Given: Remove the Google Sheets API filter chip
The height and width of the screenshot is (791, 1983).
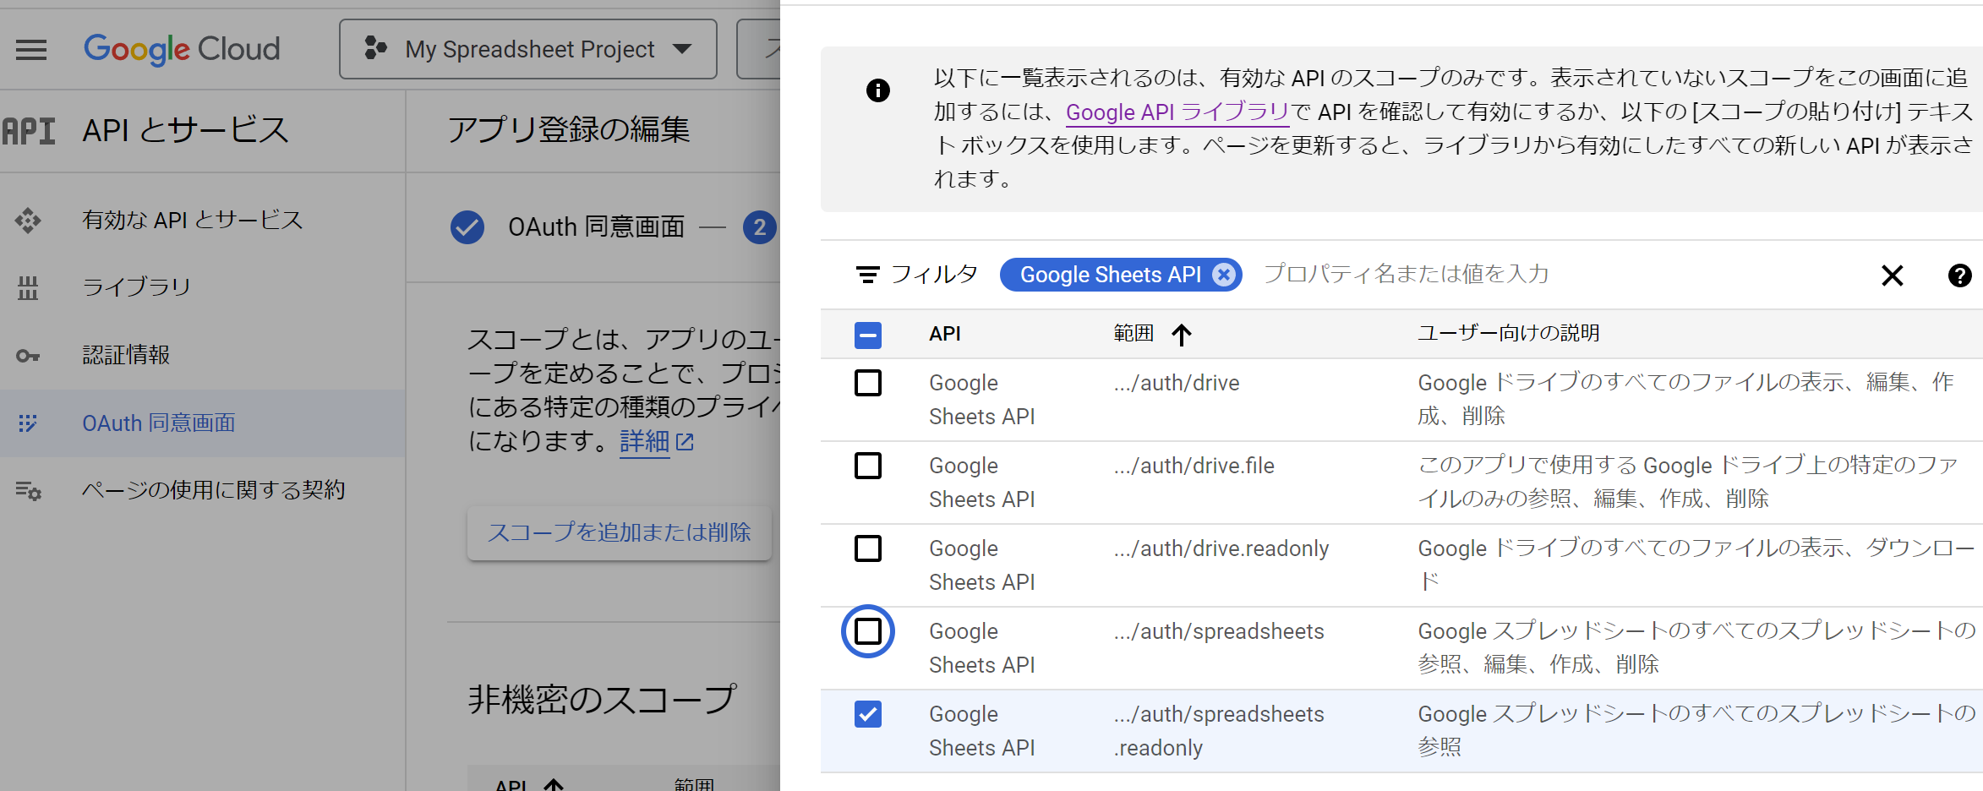Looking at the screenshot, I should pos(1224,274).
